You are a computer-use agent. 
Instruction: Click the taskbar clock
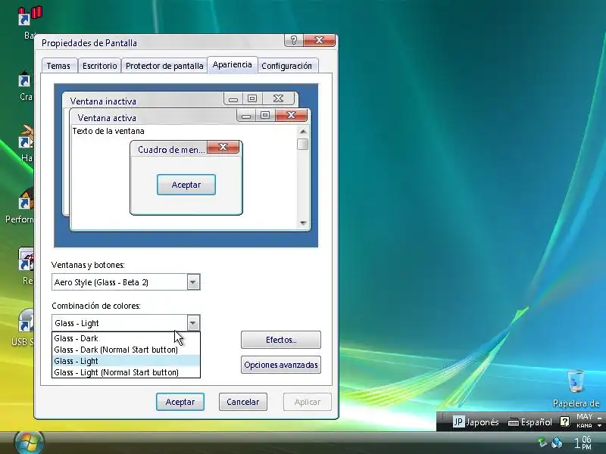point(583,443)
